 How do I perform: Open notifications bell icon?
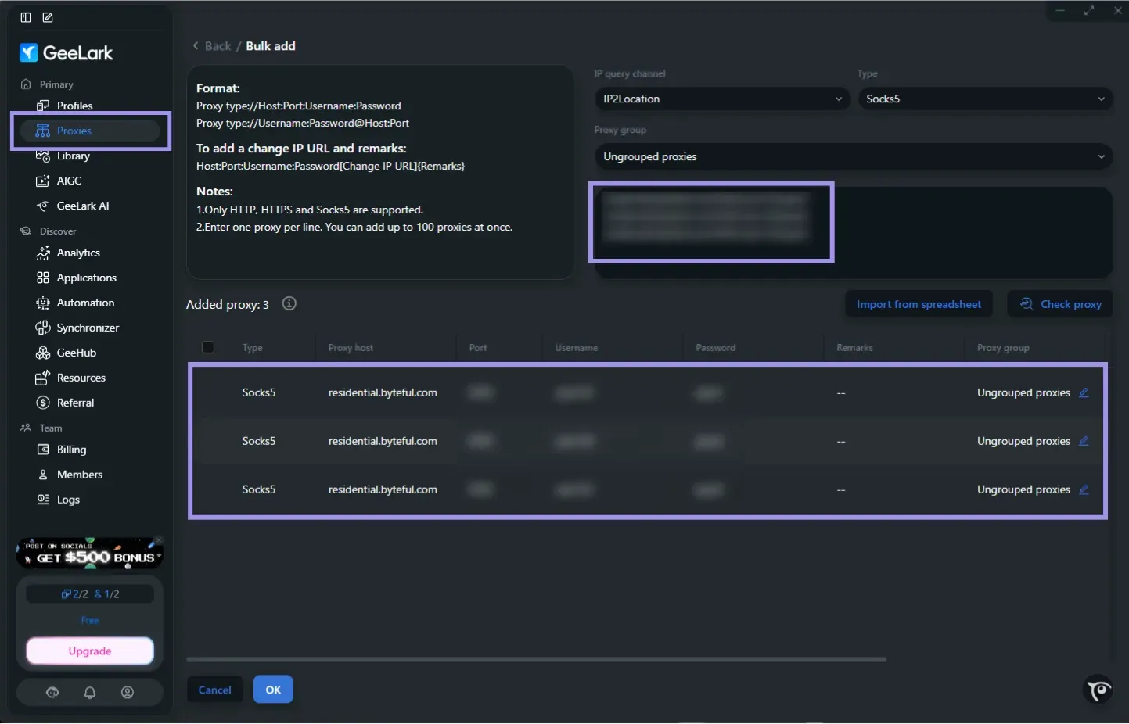coord(90,692)
